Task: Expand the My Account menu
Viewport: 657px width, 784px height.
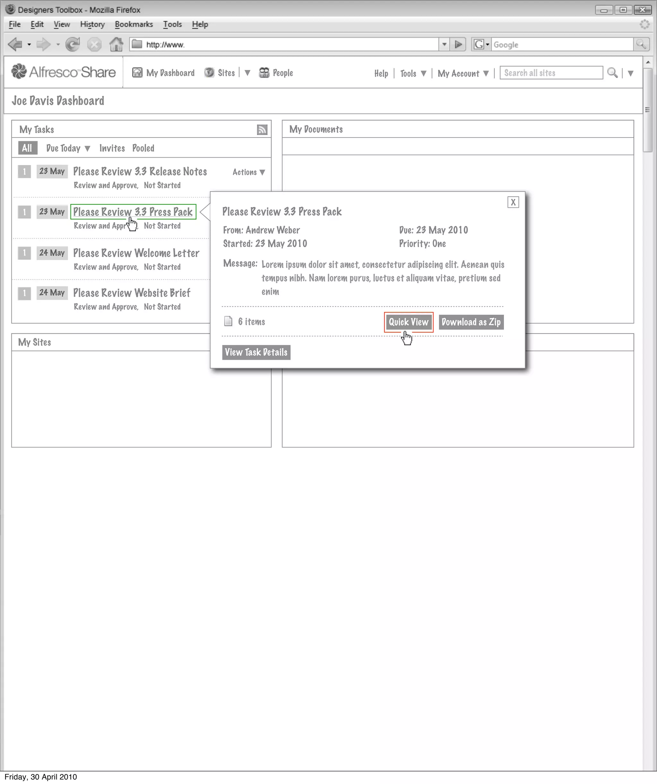Action: tap(463, 73)
